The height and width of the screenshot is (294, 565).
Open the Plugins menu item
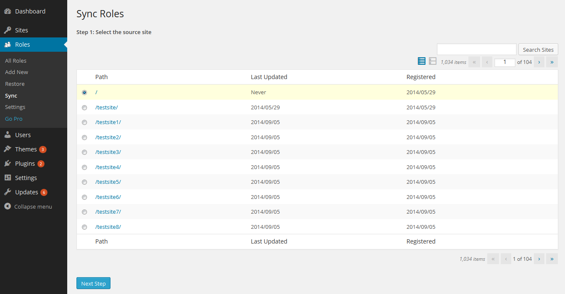[x=34, y=164]
